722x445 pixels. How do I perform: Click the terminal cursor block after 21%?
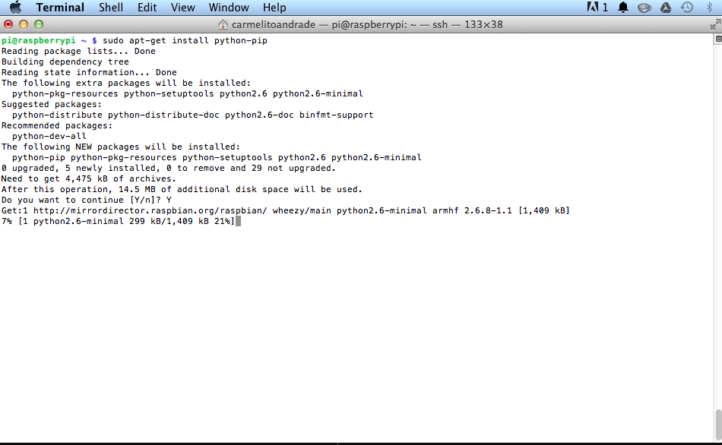(x=238, y=221)
